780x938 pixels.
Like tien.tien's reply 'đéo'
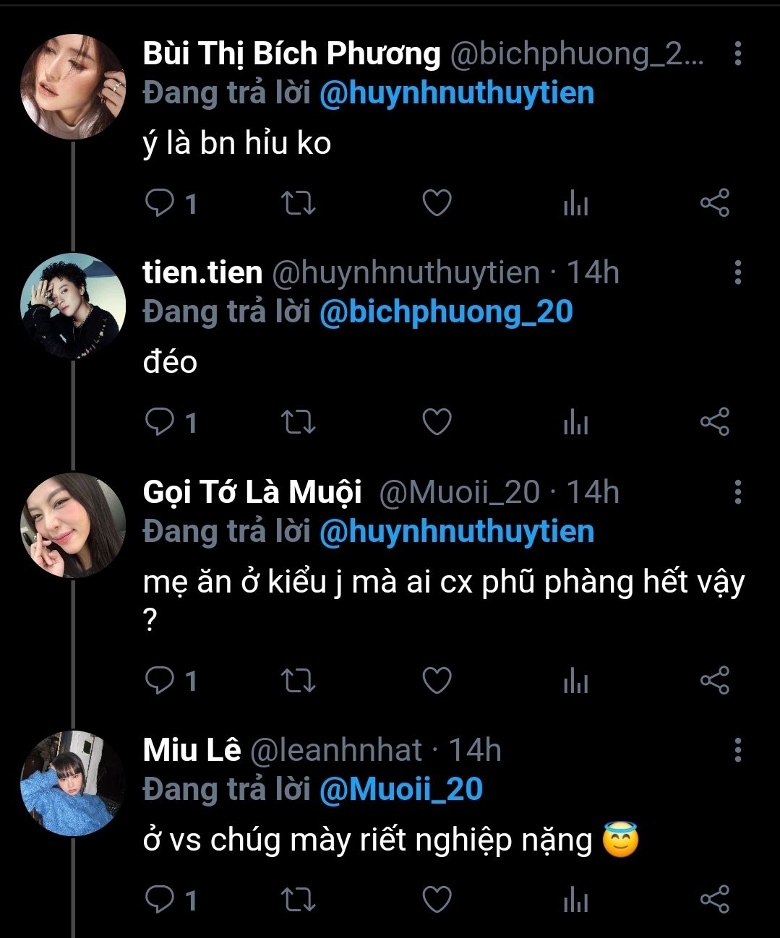pyautogui.click(x=437, y=423)
